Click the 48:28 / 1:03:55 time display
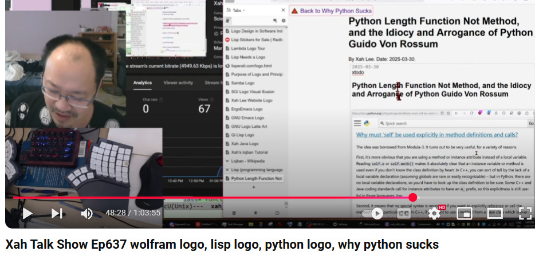The height and width of the screenshot is (259, 535). (x=133, y=213)
